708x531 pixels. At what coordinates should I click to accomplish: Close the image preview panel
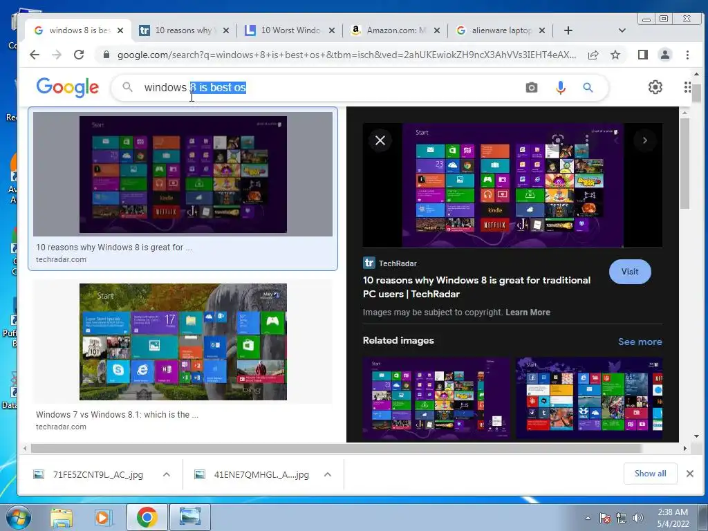380,140
